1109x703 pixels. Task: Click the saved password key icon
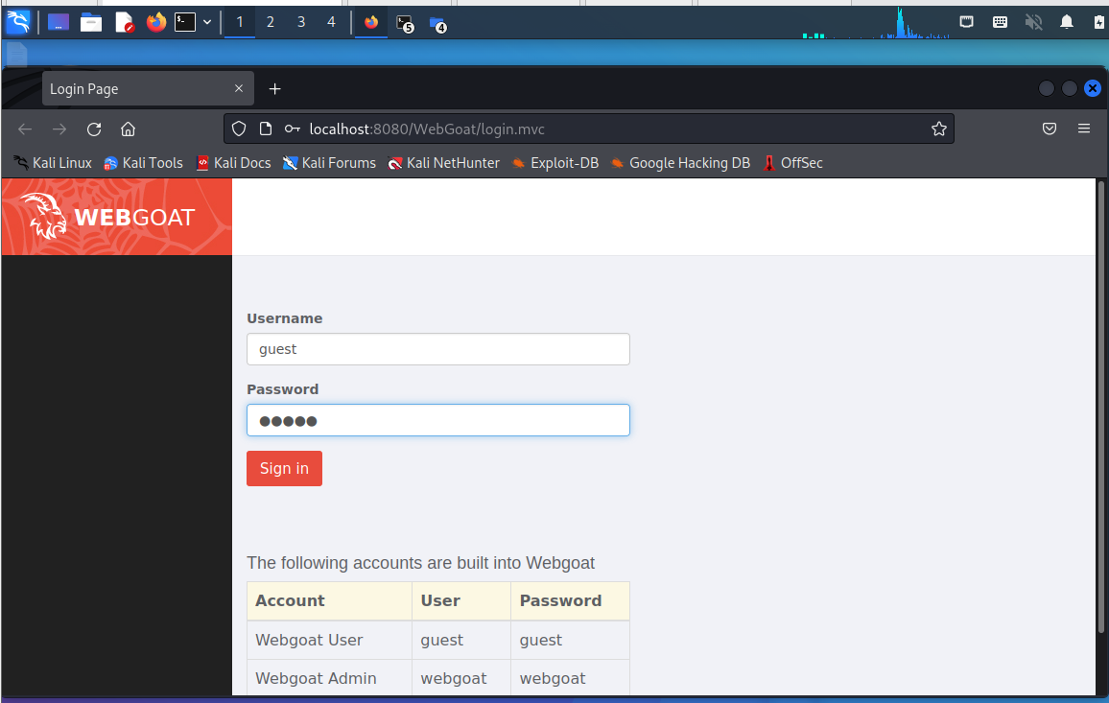click(292, 129)
